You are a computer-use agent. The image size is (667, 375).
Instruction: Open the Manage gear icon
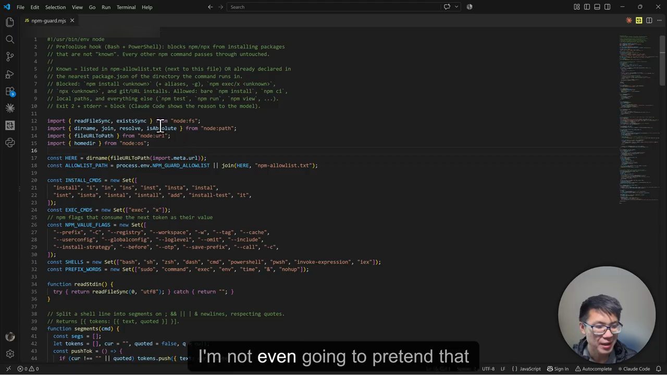coord(10,354)
